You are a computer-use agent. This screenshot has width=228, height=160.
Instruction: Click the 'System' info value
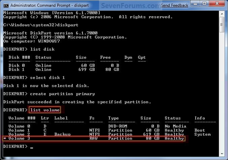pos(202,134)
